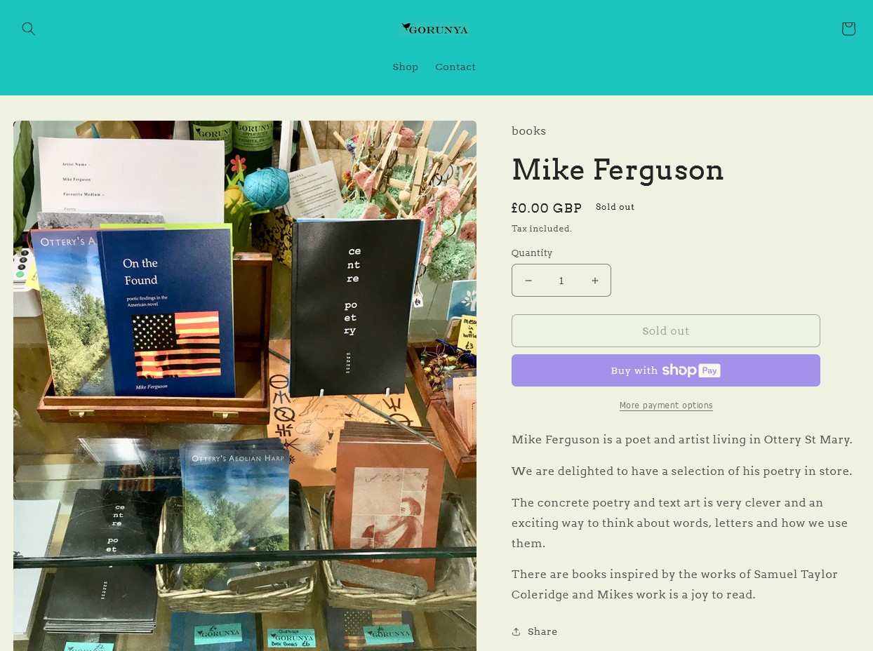Open the shopping cart bag icon

click(848, 29)
